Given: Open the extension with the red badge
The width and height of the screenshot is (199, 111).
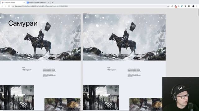Looking at the screenshot, I should [175, 6].
